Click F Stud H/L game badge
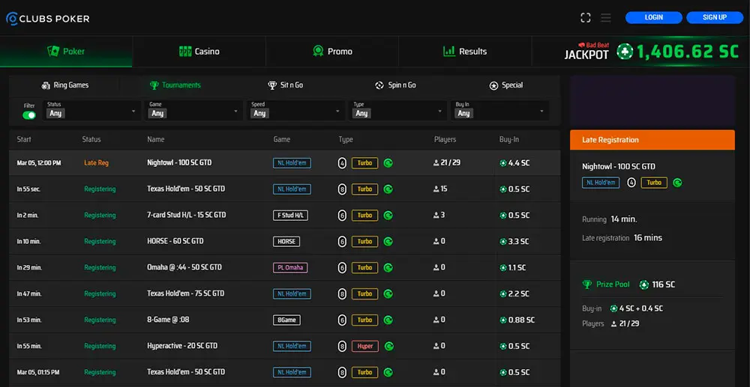 click(x=290, y=216)
